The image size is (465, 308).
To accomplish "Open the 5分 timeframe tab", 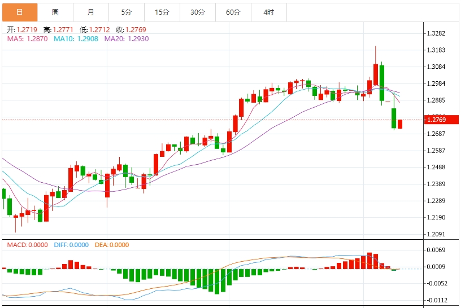I will coord(127,12).
